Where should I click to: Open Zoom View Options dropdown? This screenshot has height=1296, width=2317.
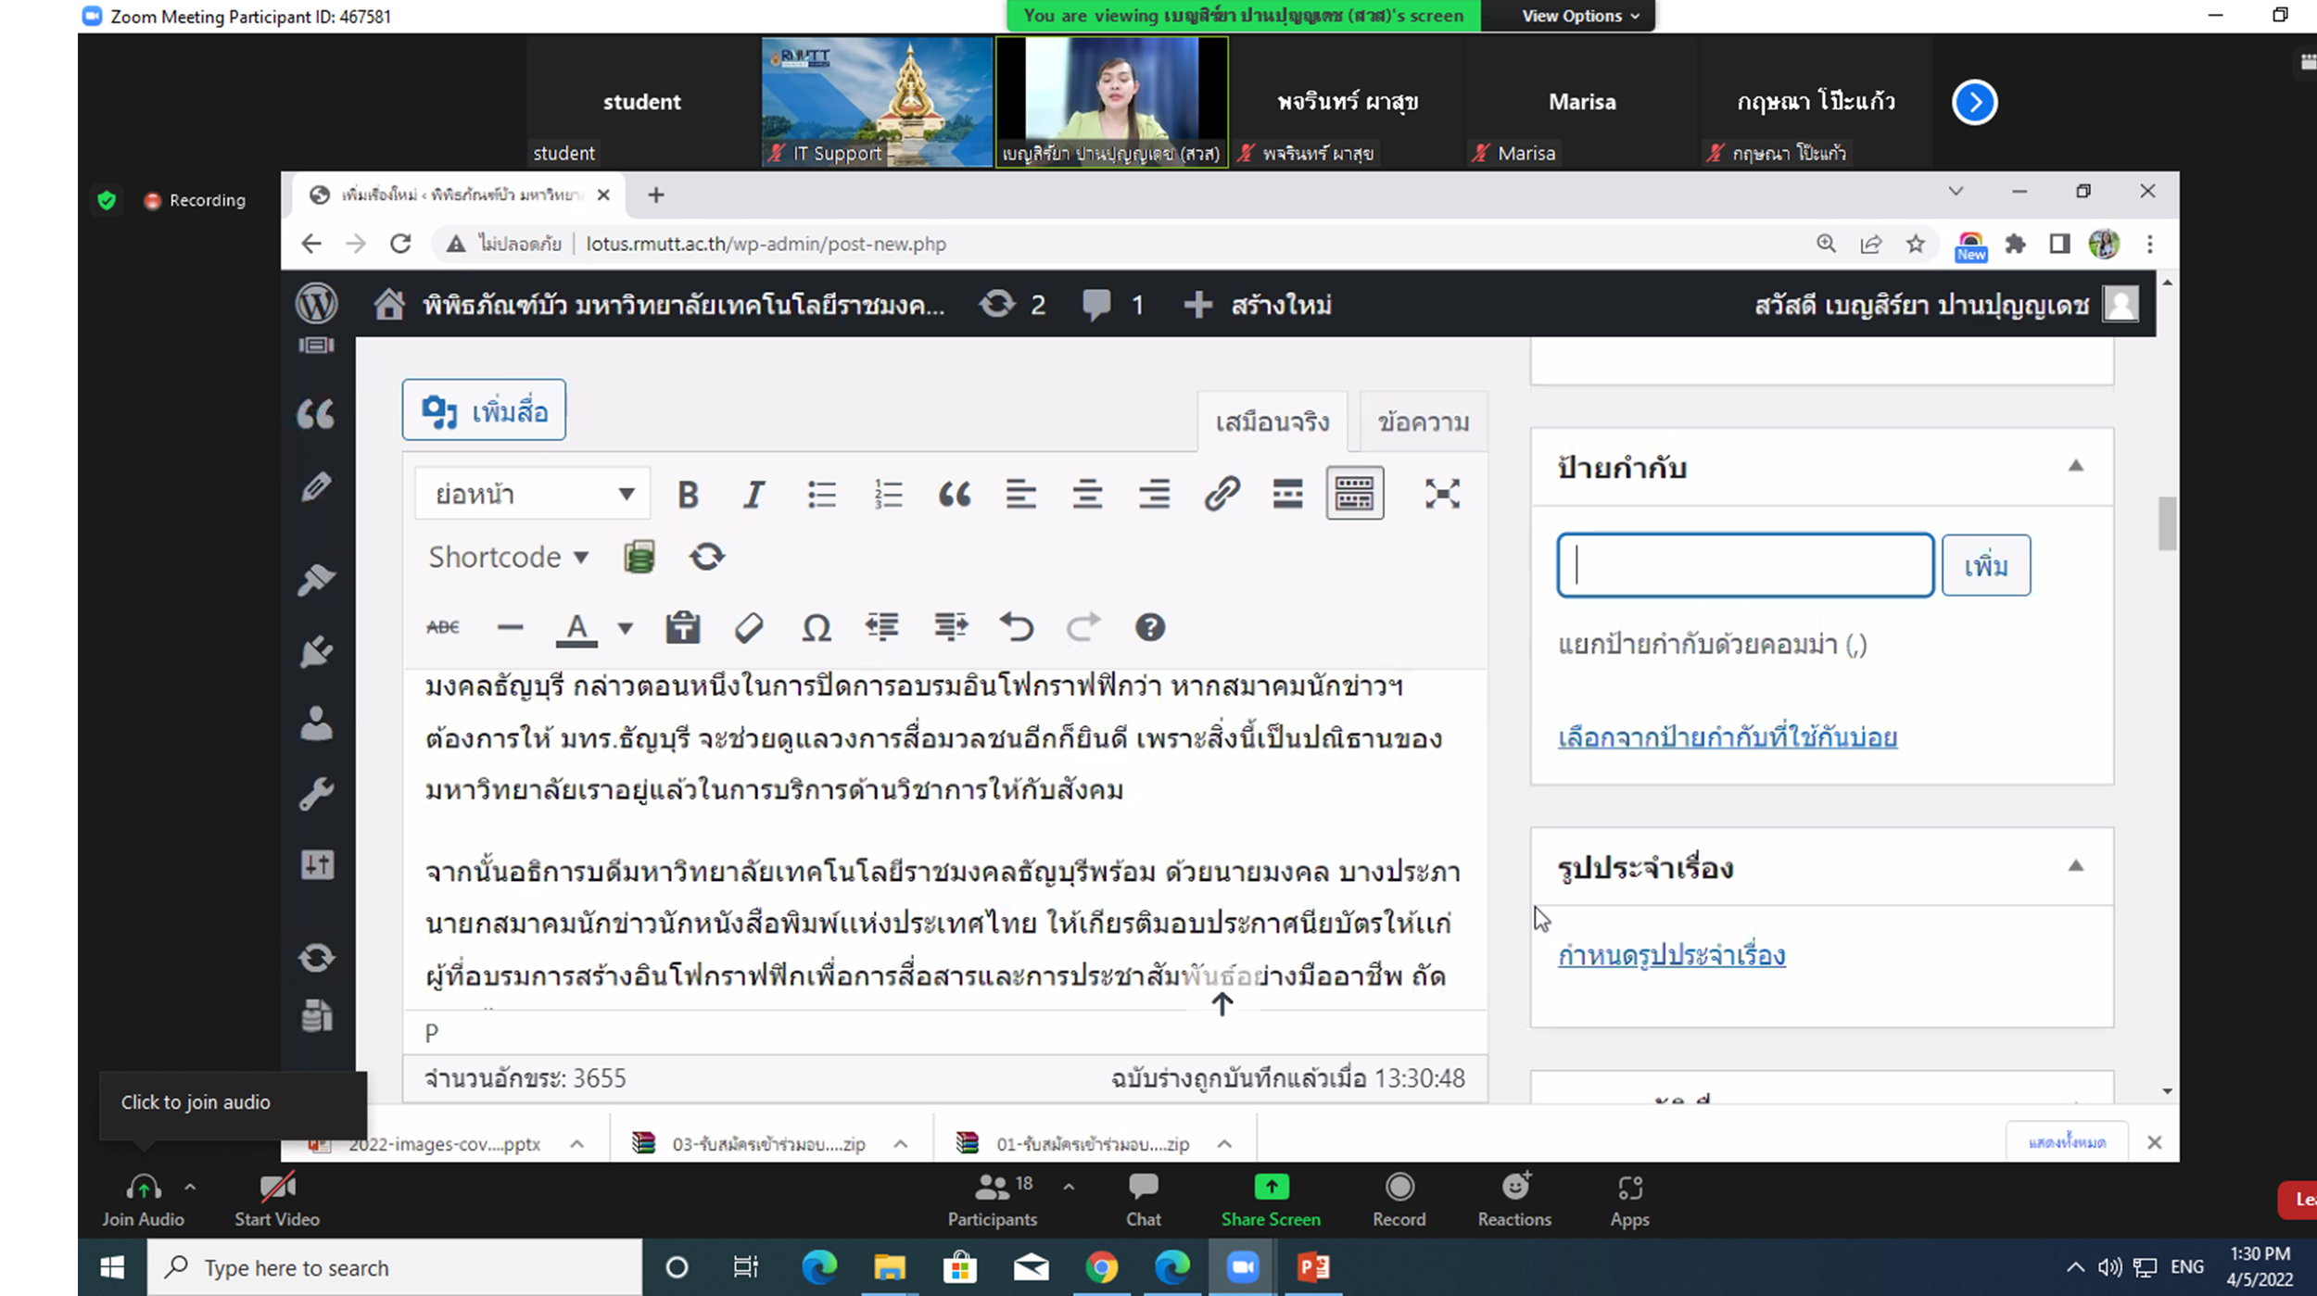click(1579, 16)
